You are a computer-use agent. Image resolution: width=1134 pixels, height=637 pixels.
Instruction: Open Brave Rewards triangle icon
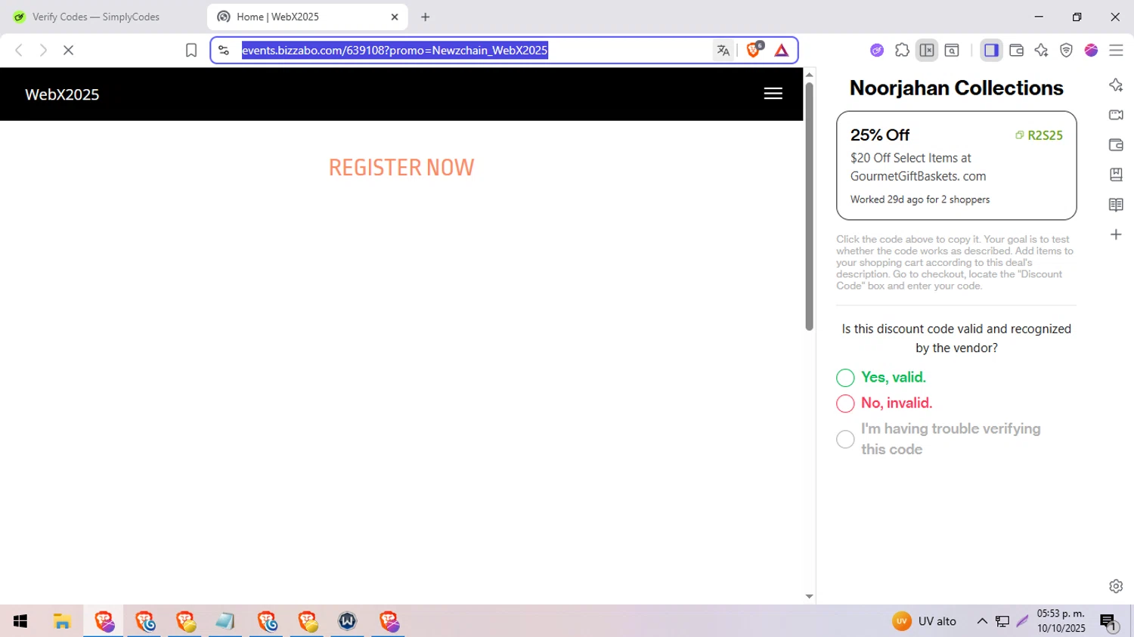(x=782, y=50)
